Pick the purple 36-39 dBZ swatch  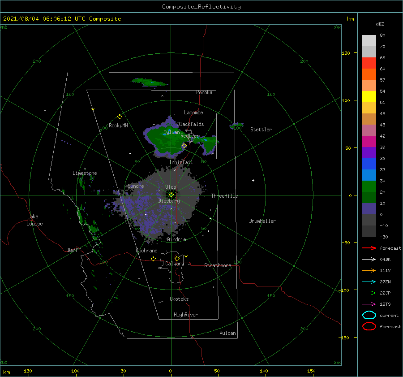click(x=369, y=152)
